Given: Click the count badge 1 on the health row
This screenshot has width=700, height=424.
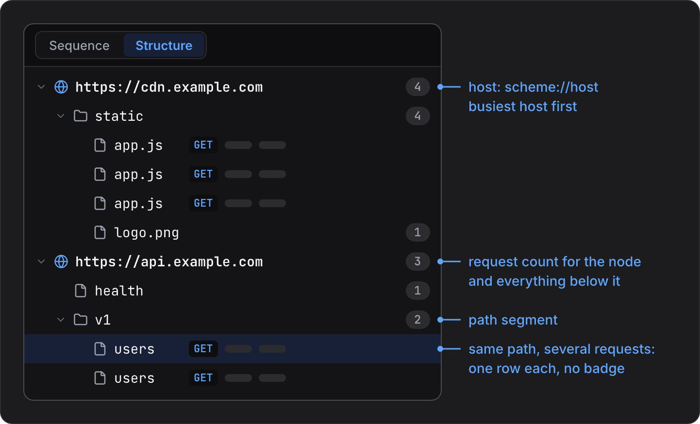Looking at the screenshot, I should point(417,291).
